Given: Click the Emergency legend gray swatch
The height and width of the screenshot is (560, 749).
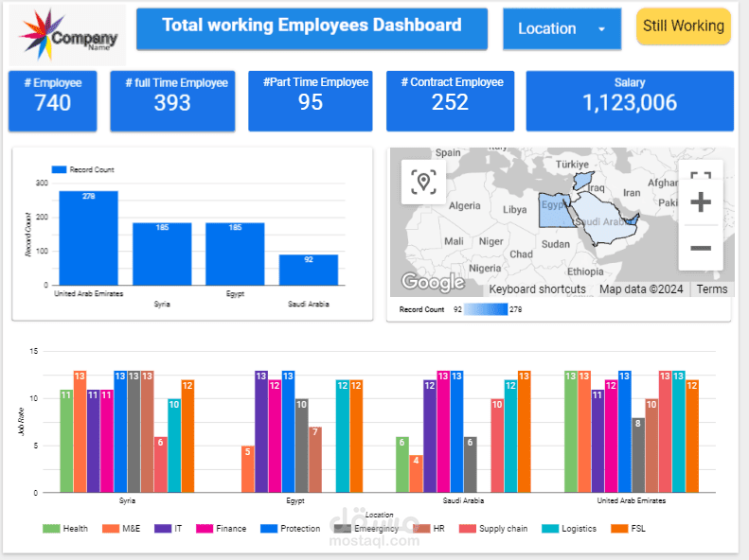Looking at the screenshot, I should [343, 529].
